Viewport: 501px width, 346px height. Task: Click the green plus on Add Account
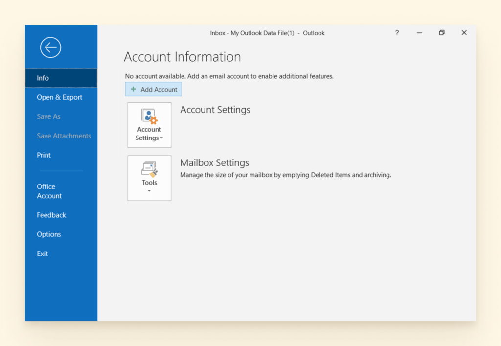[133, 89]
